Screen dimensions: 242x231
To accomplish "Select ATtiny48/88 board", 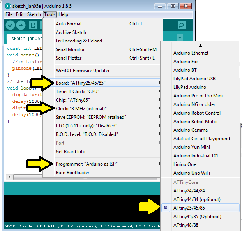I will [200, 225].
